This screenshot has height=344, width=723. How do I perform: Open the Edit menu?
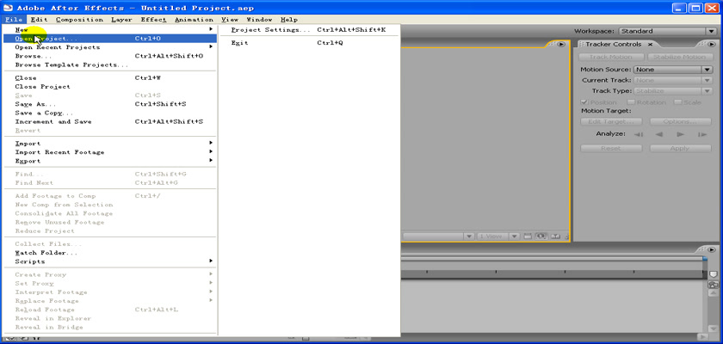click(x=40, y=20)
